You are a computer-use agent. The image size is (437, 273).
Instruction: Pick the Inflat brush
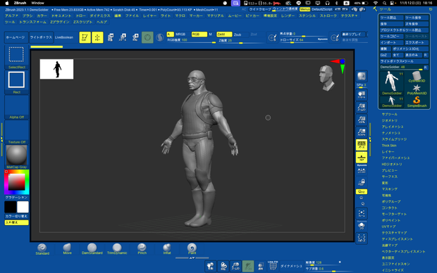(167, 249)
